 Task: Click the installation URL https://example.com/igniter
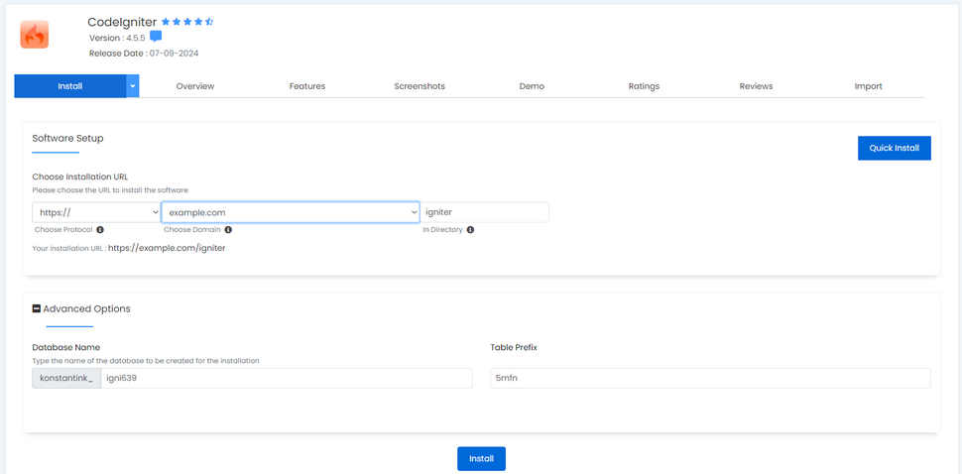coord(167,248)
